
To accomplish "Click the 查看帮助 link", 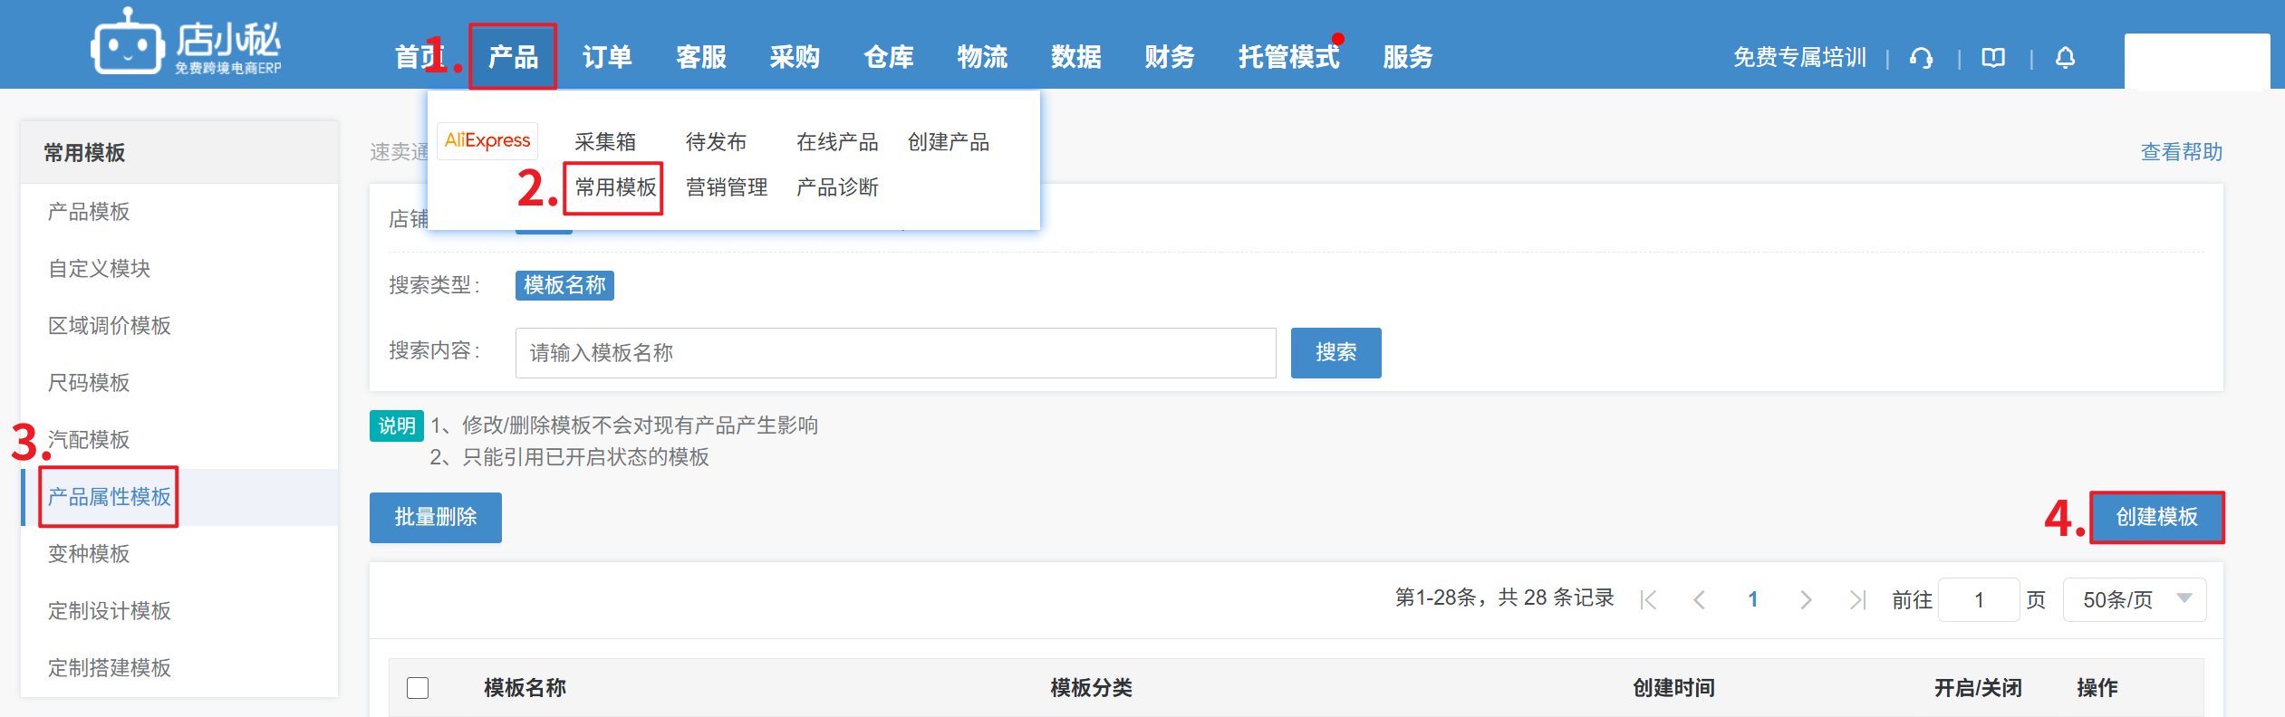I will tap(2181, 152).
